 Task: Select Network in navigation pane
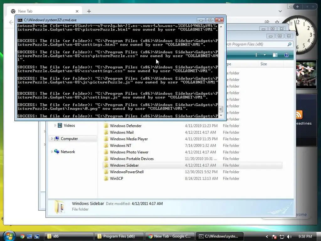[68, 152]
